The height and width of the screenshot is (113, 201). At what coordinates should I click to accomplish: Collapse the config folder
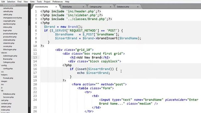[x=4, y=65]
